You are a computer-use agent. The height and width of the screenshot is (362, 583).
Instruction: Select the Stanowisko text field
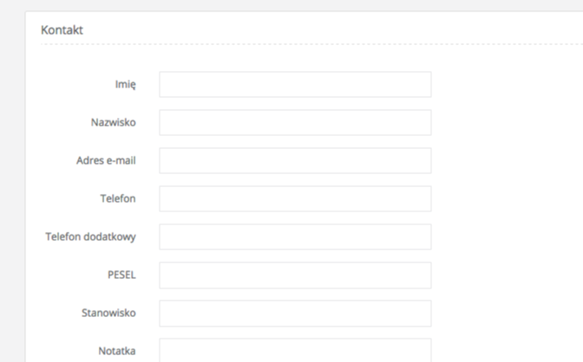pyautogui.click(x=295, y=314)
